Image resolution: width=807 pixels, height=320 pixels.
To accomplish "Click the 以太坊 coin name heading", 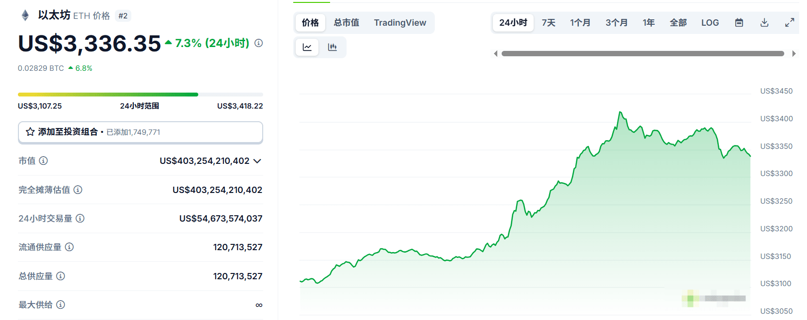I will [x=54, y=15].
